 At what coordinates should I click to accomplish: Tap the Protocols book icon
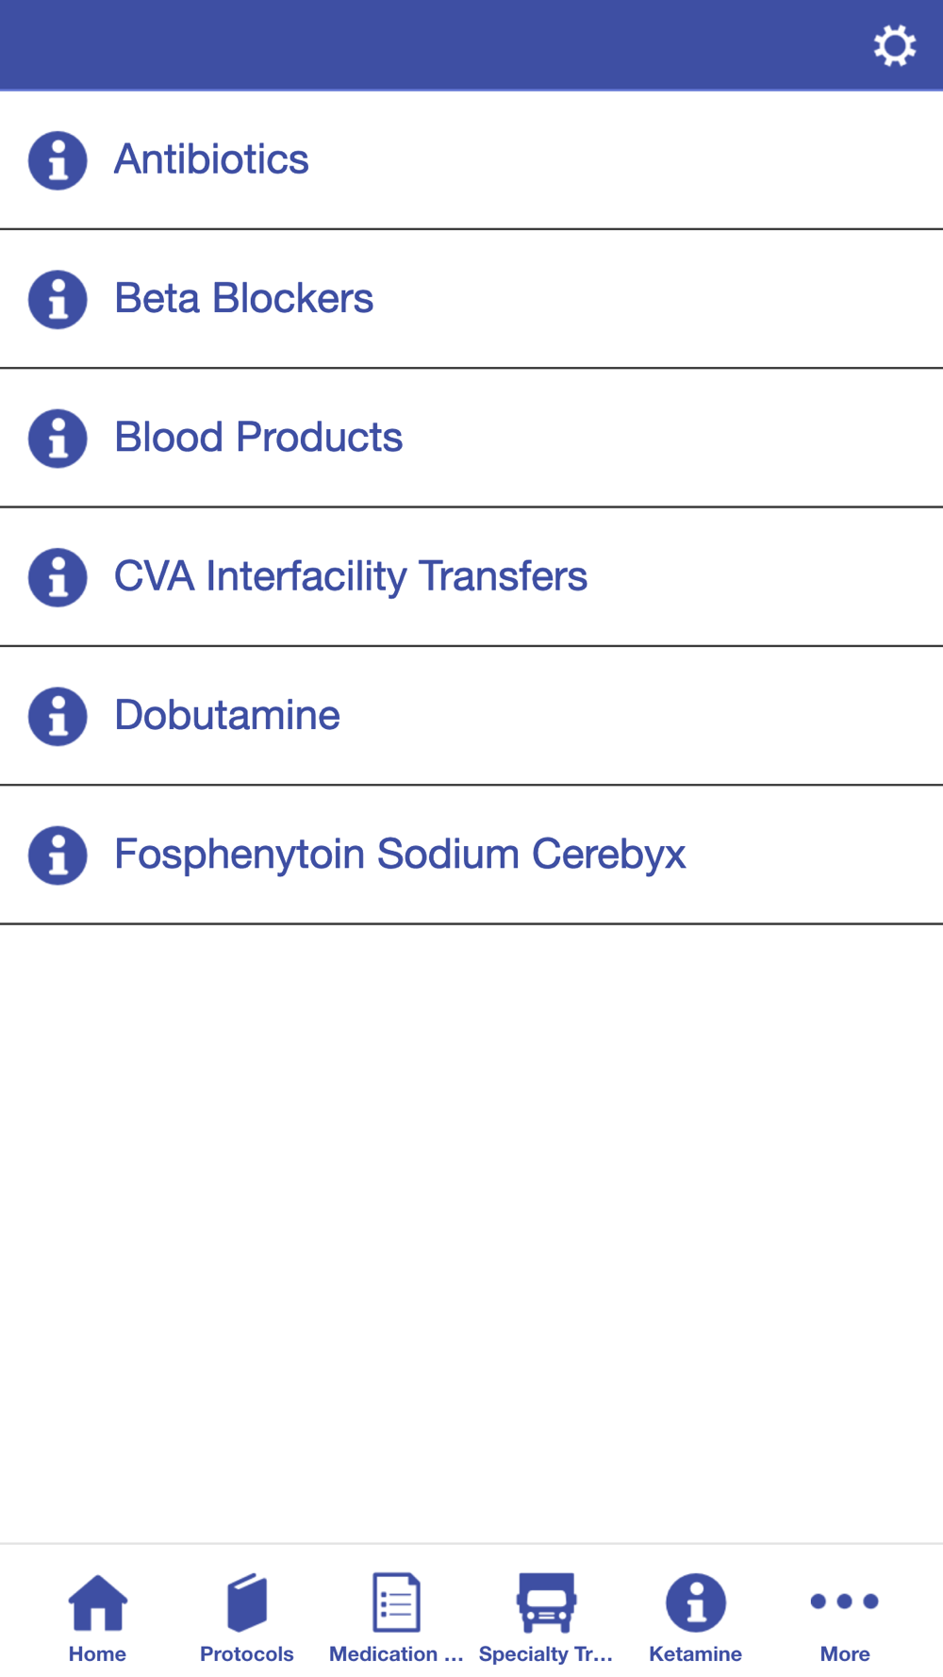point(247,1602)
